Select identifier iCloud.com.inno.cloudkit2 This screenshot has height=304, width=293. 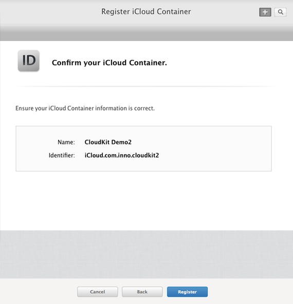tap(122, 155)
